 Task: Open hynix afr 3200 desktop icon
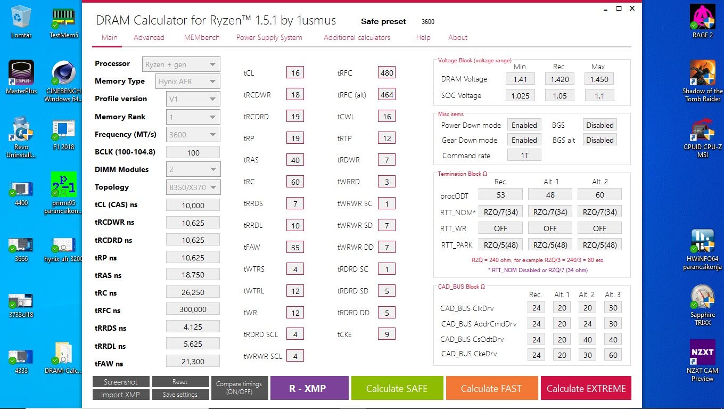click(64, 250)
